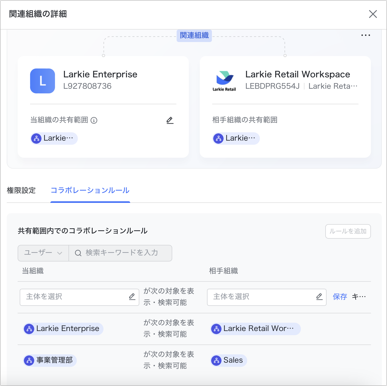Click pencil icon in 当組織 主体 field
Viewport: 387px width, 386px height.
(132, 297)
